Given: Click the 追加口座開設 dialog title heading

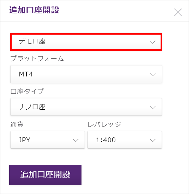Looking at the screenshot, I should coord(34,10).
